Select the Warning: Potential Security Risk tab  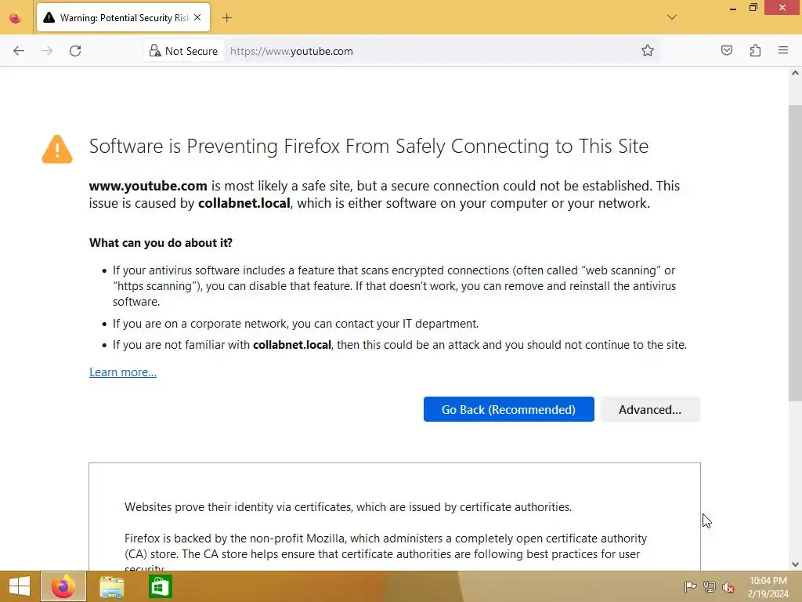pos(117,17)
